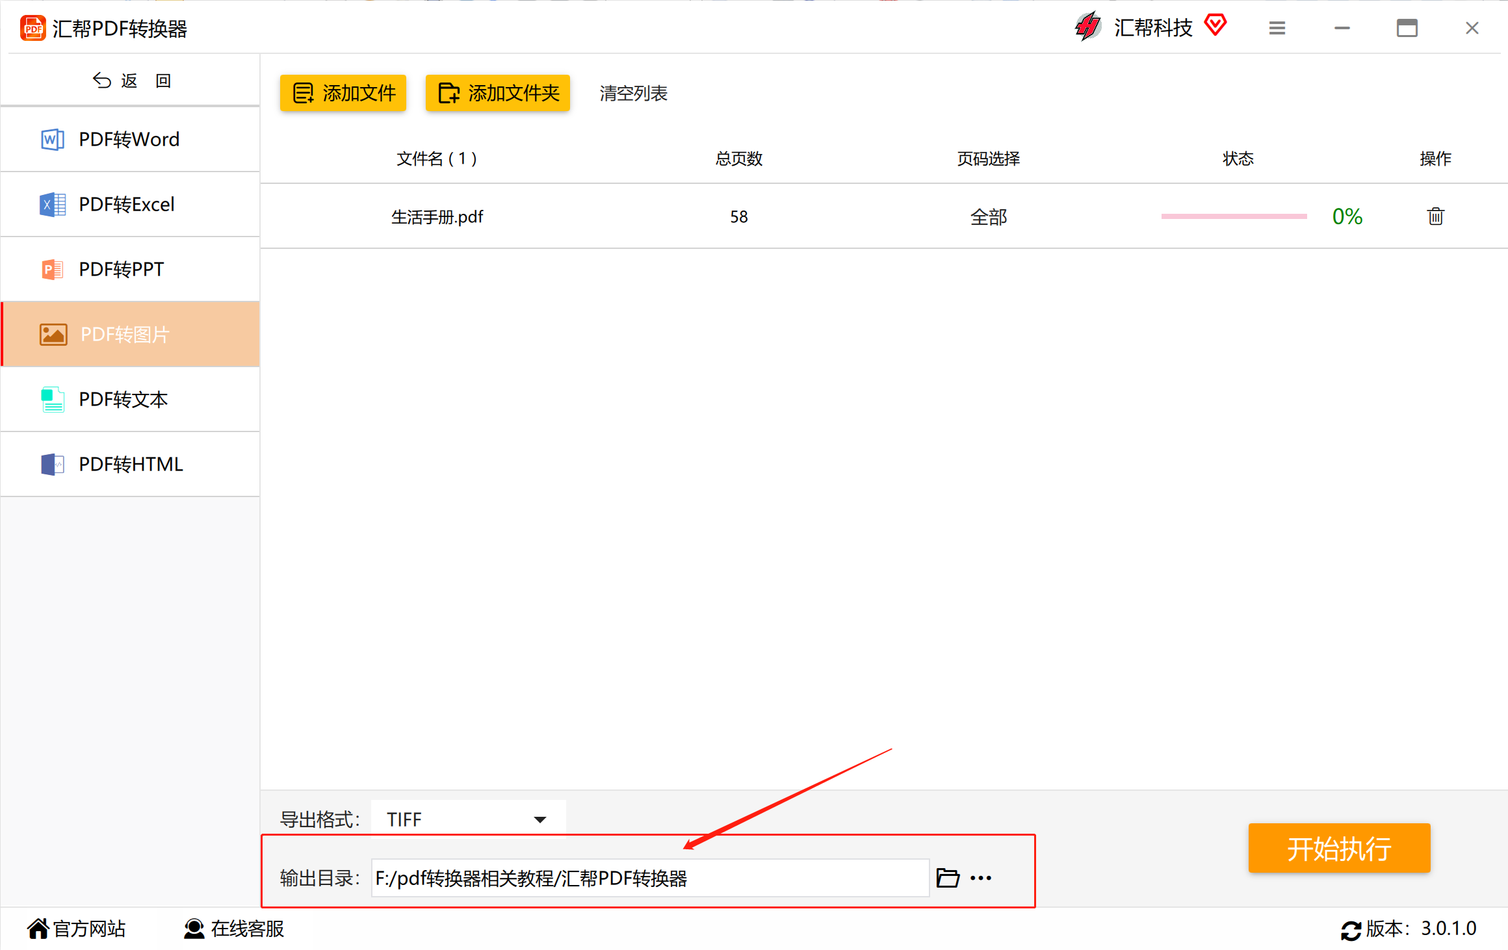This screenshot has height=950, width=1508.
Task: Open the 官方网站 link
Action: pos(77,929)
